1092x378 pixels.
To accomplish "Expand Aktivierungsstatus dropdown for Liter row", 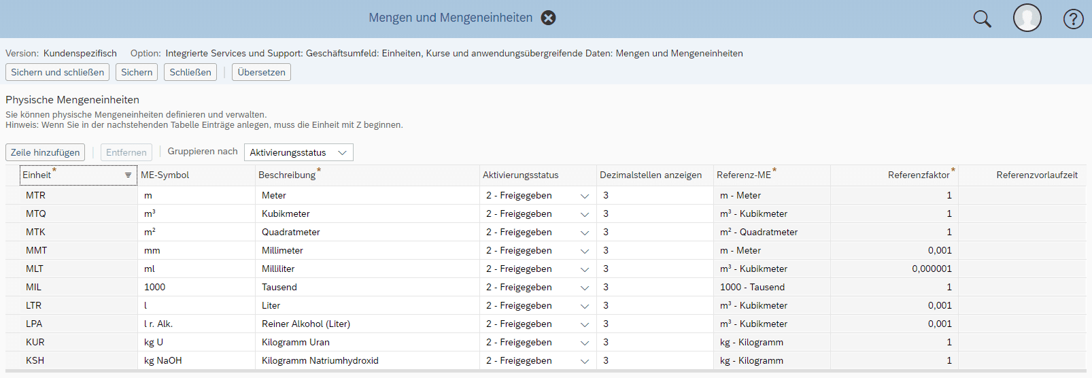I will point(585,306).
